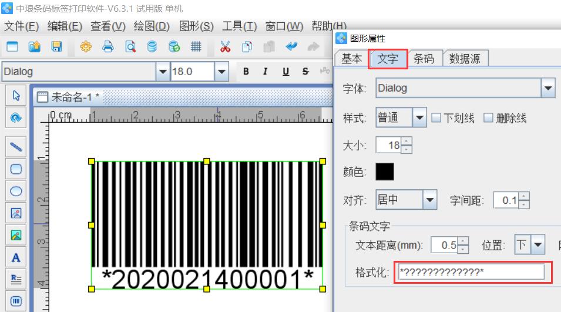Toggle the grid display icon
561x312 pixels.
[196, 46]
